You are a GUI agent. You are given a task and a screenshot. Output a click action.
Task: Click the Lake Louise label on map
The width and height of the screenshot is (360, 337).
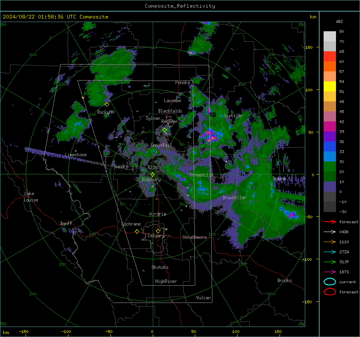[x=31, y=197]
